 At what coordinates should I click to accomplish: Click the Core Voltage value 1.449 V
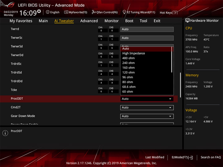(x=190, y=63)
